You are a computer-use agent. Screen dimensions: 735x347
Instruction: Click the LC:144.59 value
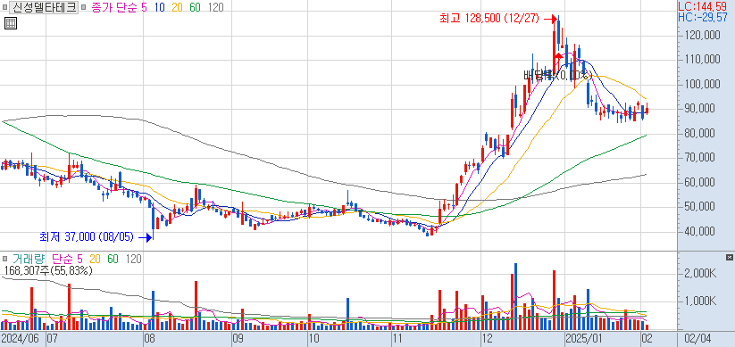click(x=703, y=6)
